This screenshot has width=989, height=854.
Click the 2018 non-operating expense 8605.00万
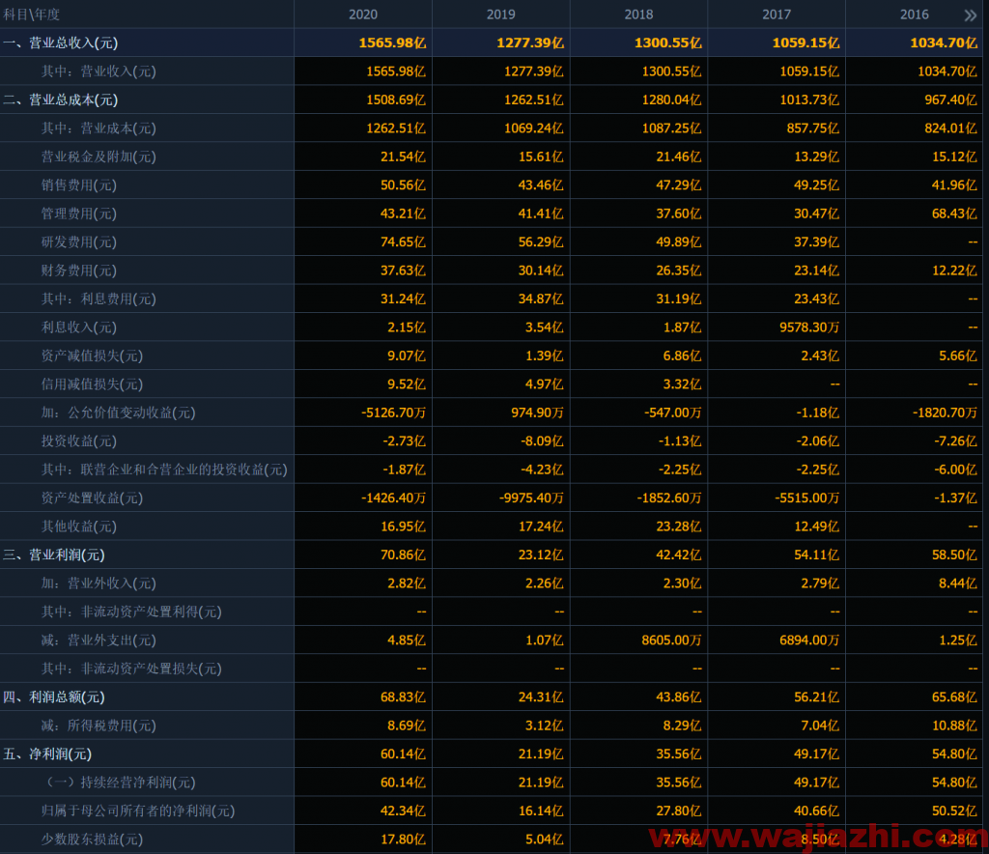pyautogui.click(x=672, y=640)
